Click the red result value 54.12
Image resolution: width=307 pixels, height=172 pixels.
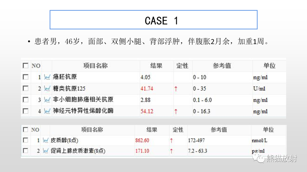(147, 111)
